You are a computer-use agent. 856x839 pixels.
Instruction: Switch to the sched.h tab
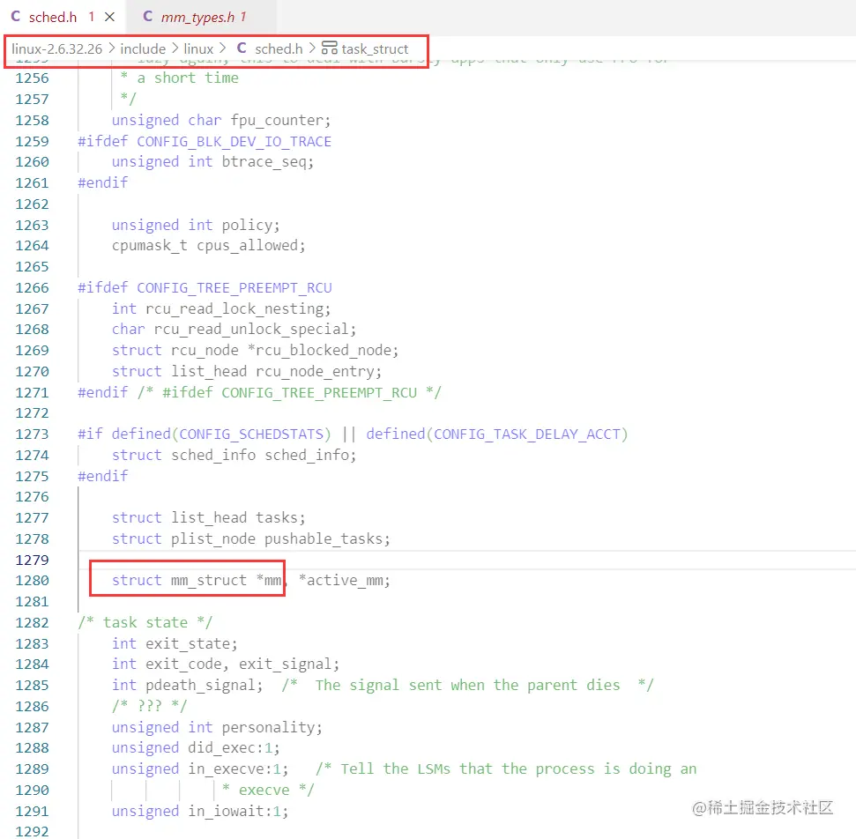(x=63, y=17)
